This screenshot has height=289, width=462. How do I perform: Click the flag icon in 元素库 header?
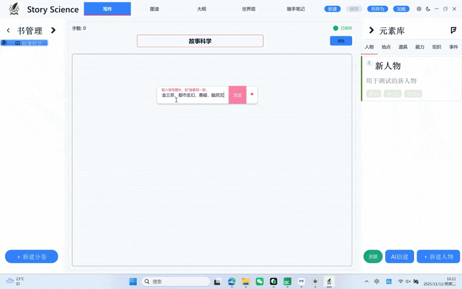(453, 30)
